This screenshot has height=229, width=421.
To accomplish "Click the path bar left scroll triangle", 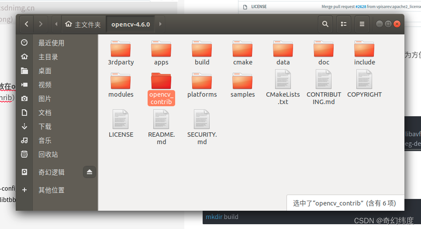I will click(56, 24).
